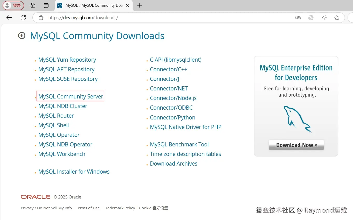Open Connector/Node.js link
Screen dimensions: 353x220
click(173, 98)
